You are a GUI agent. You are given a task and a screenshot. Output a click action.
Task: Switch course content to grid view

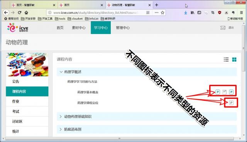234,59
